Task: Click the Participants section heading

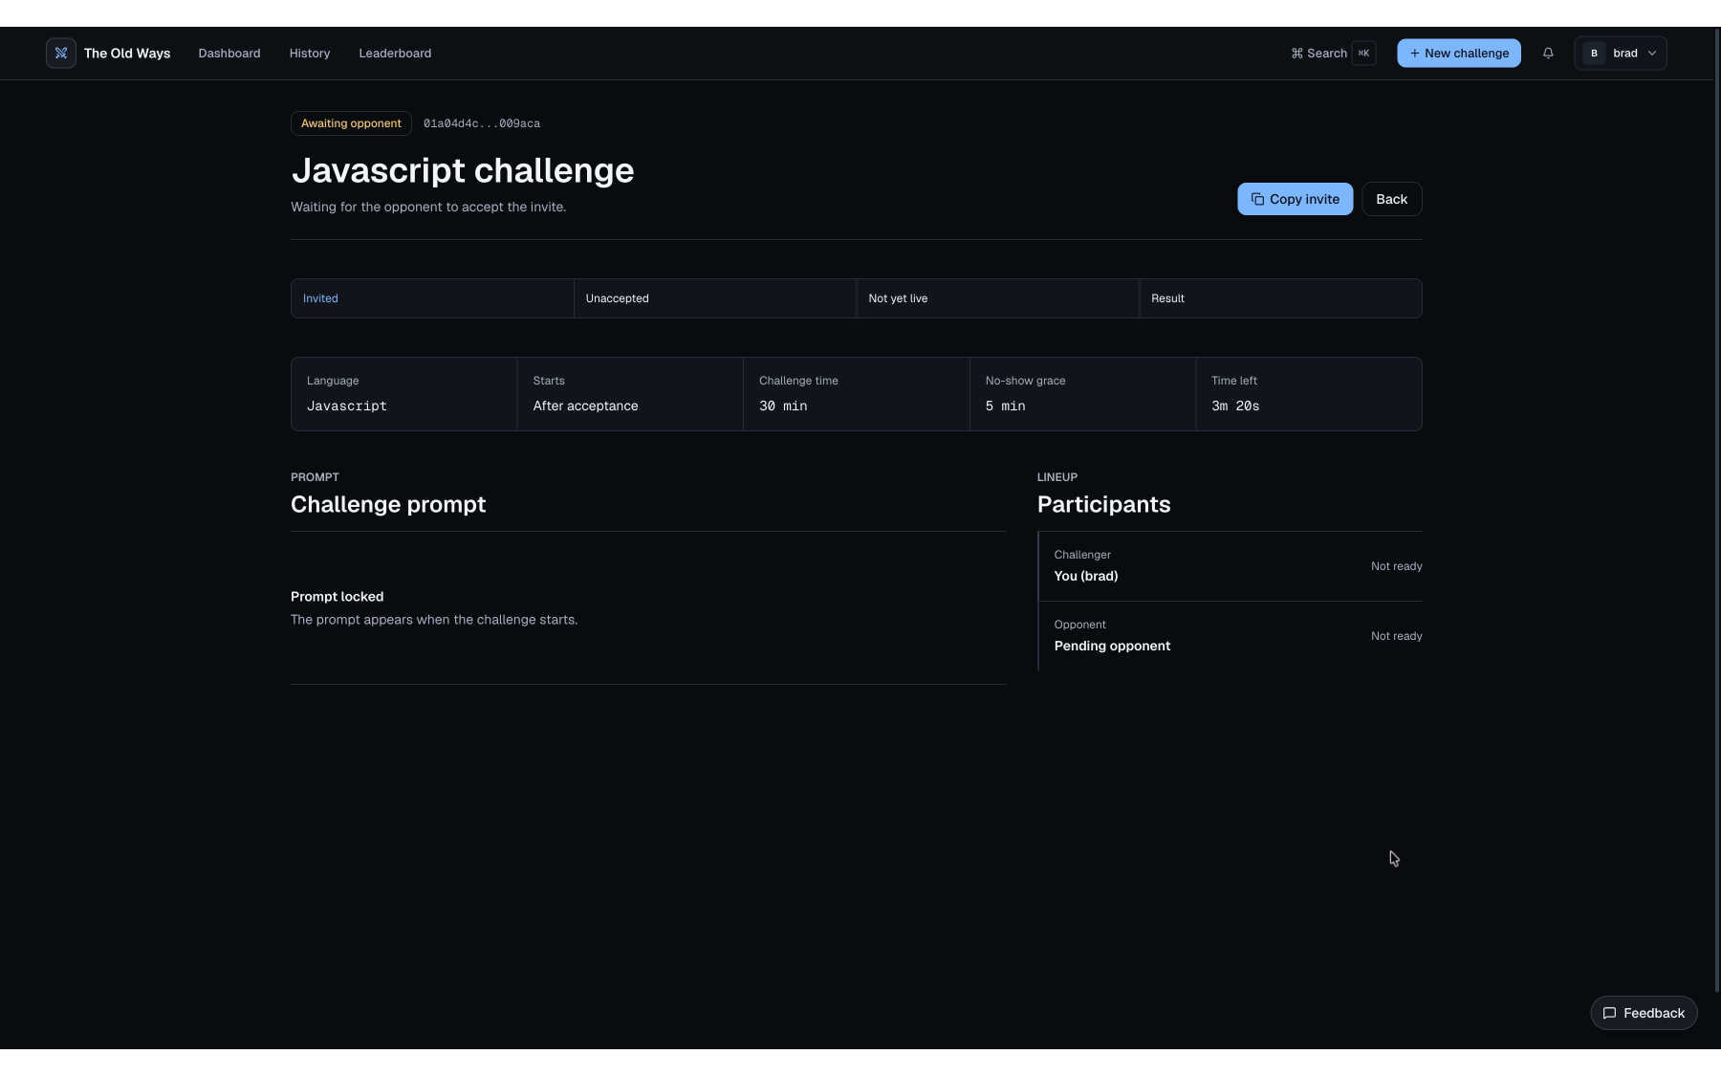Action: click(x=1103, y=504)
